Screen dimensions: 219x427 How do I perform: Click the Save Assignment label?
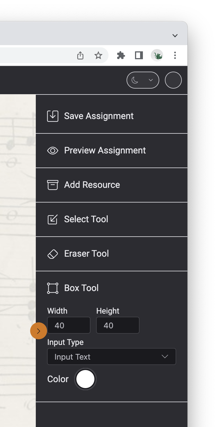[x=99, y=116]
